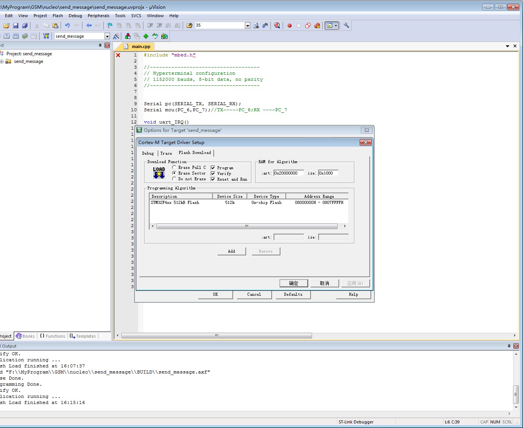Select the main.cpp editor tab
The image size is (523, 428).
tap(137, 46)
